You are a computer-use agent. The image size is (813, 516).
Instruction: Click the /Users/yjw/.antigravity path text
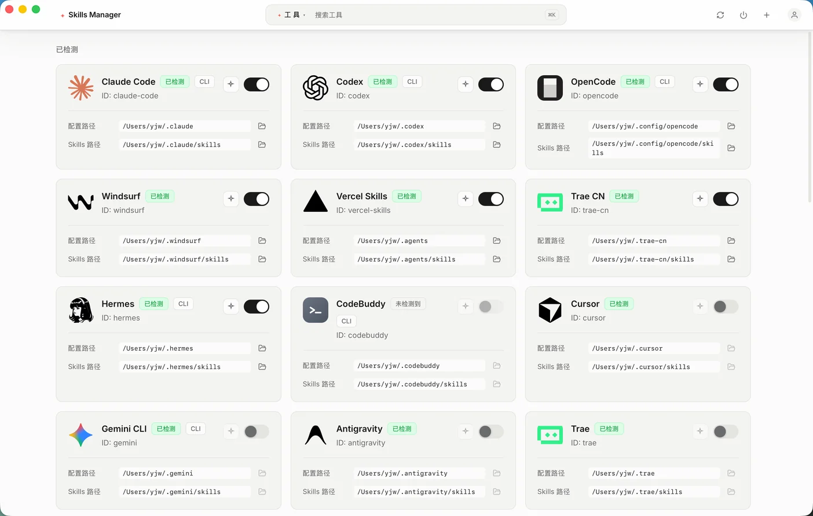click(x=402, y=473)
